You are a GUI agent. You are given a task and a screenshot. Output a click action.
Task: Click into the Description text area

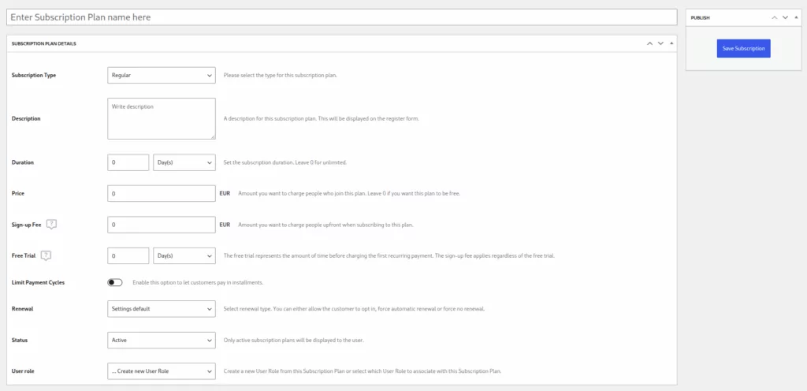pos(162,119)
